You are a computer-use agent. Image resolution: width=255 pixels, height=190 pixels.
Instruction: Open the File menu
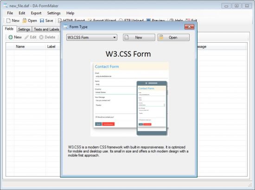(x=10, y=13)
